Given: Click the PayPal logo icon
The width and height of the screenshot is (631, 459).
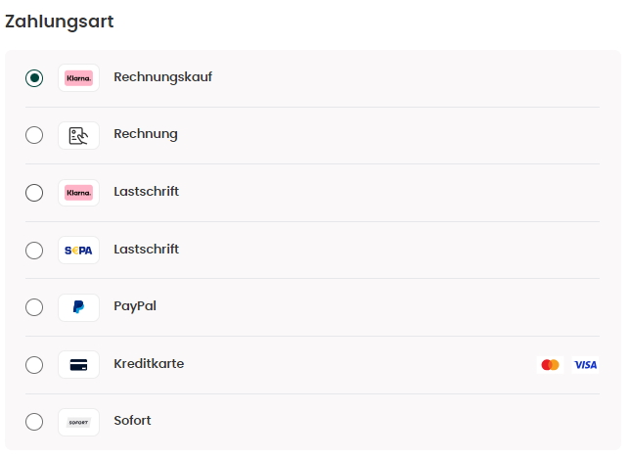Looking at the screenshot, I should [78, 307].
